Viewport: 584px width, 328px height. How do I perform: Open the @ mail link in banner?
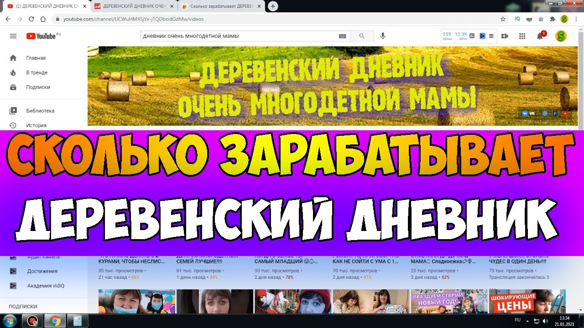point(545,113)
